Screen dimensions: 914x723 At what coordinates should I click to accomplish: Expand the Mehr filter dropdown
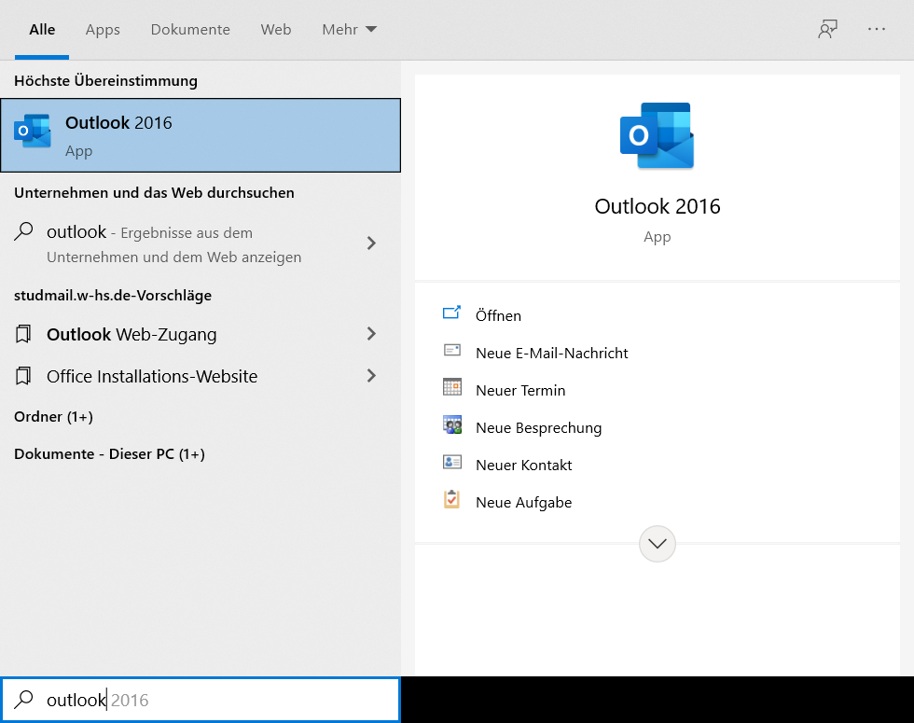tap(349, 30)
